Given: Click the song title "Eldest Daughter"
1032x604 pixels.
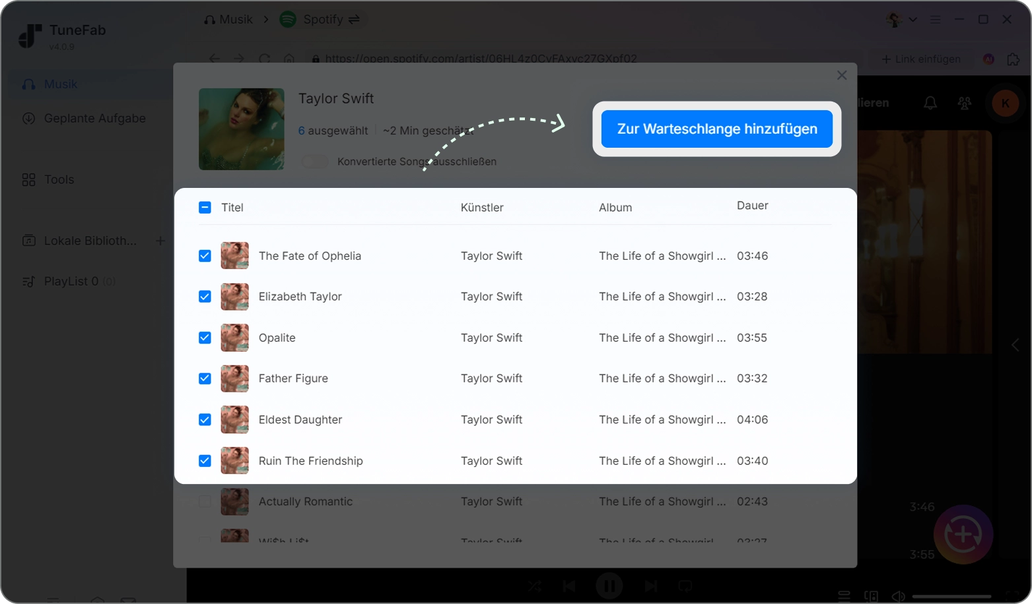Looking at the screenshot, I should (300, 419).
